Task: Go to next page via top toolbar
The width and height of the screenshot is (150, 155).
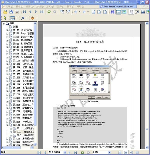Action: 36,12
